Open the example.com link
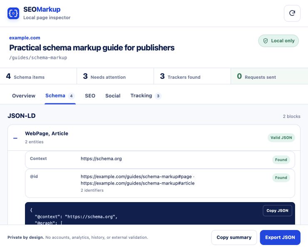 point(25,38)
